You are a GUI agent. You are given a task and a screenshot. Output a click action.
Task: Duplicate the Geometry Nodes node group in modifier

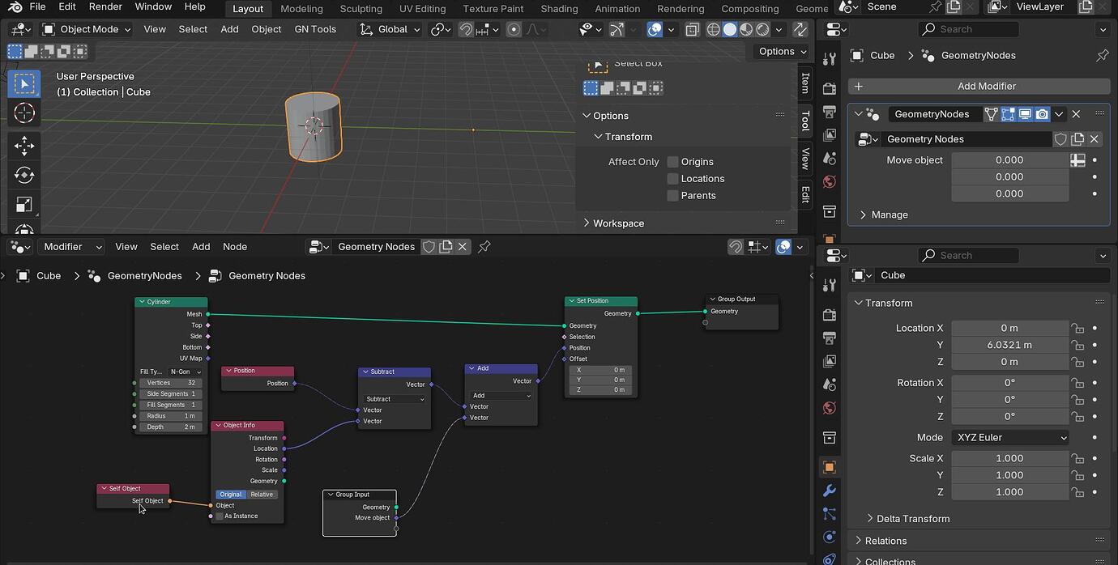tap(1077, 139)
